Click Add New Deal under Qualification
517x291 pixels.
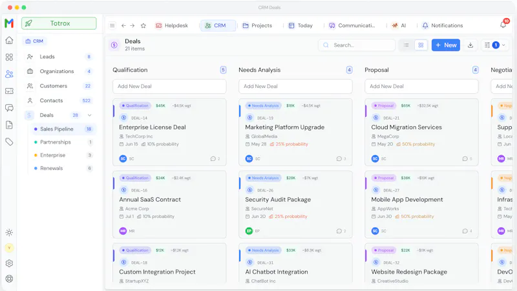(169, 87)
